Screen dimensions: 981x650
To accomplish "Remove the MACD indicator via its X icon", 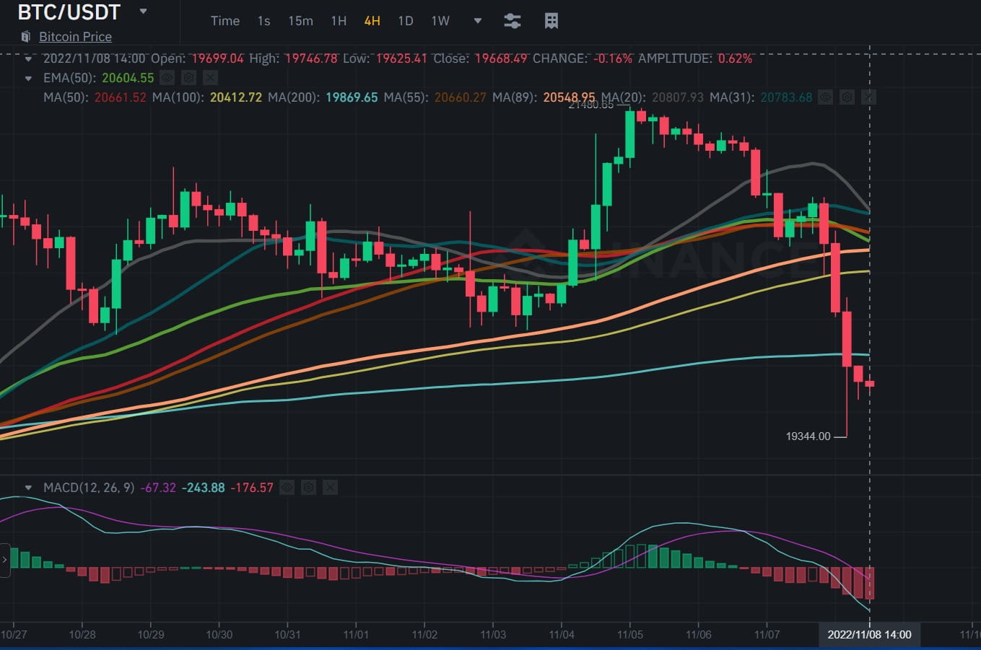I will point(330,487).
